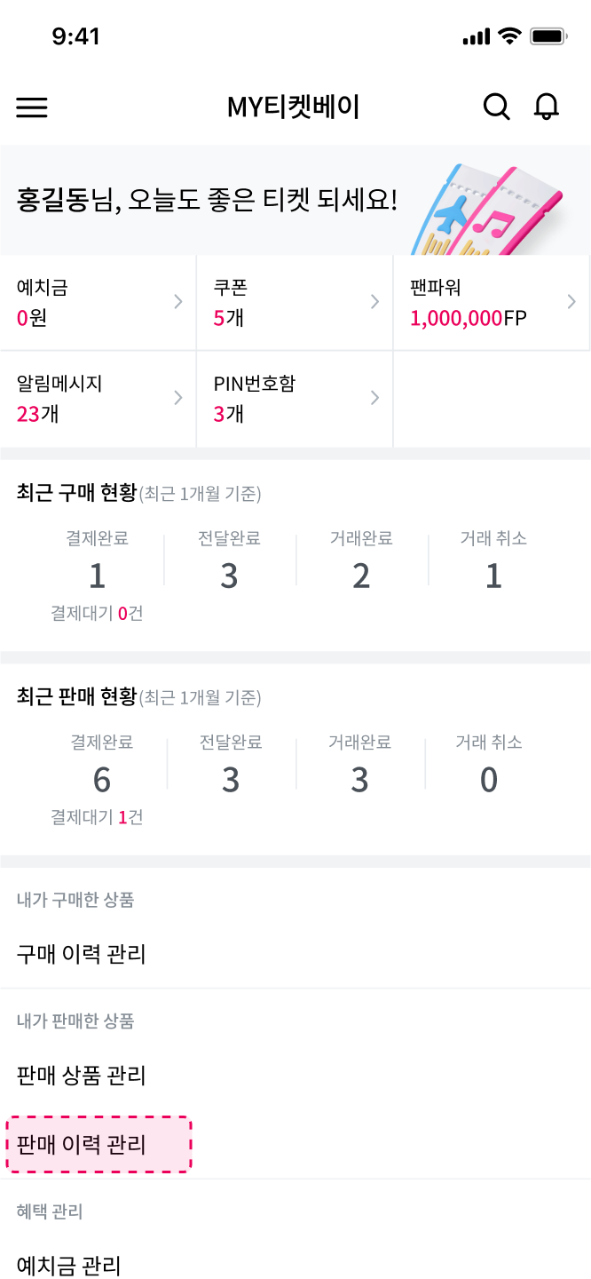Open PIN번호함 chevron arrow
The height and width of the screenshot is (1279, 591).
coord(374,397)
